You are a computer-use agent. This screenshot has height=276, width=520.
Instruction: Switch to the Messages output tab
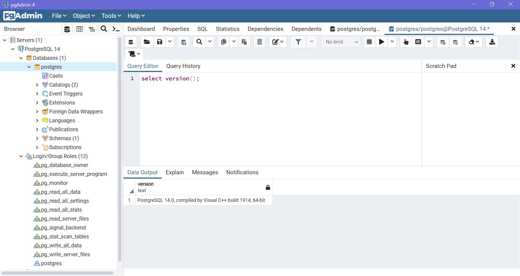[205, 172]
